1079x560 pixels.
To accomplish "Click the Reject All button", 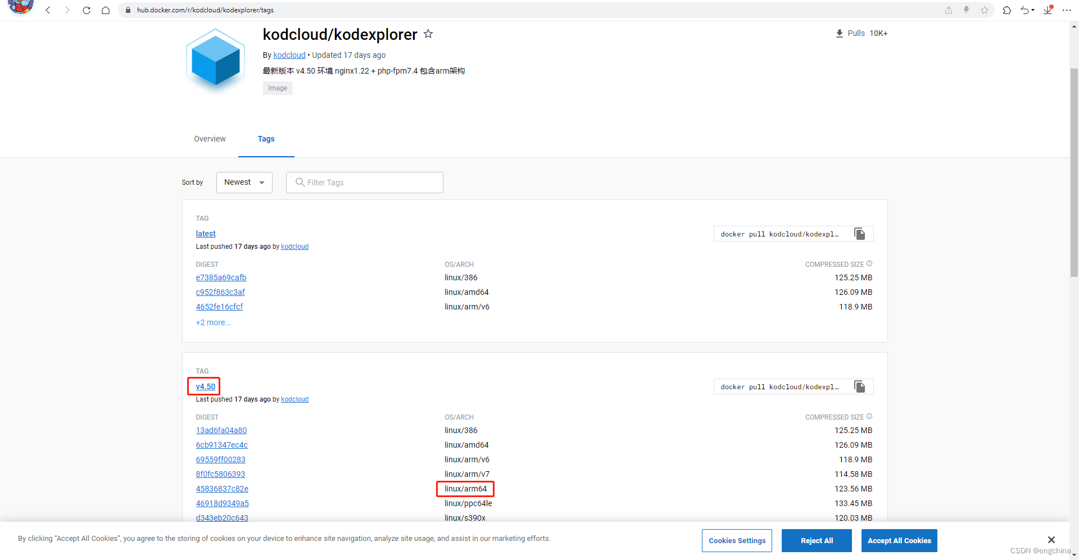I will pyautogui.click(x=817, y=540).
